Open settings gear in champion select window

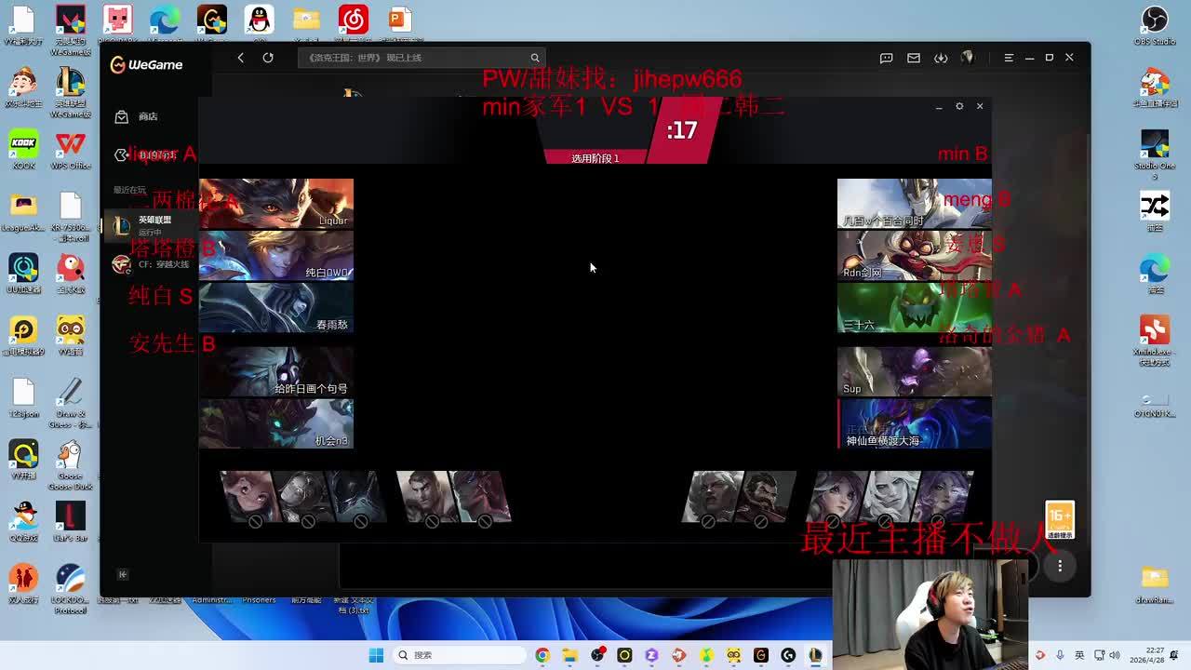pyautogui.click(x=959, y=106)
